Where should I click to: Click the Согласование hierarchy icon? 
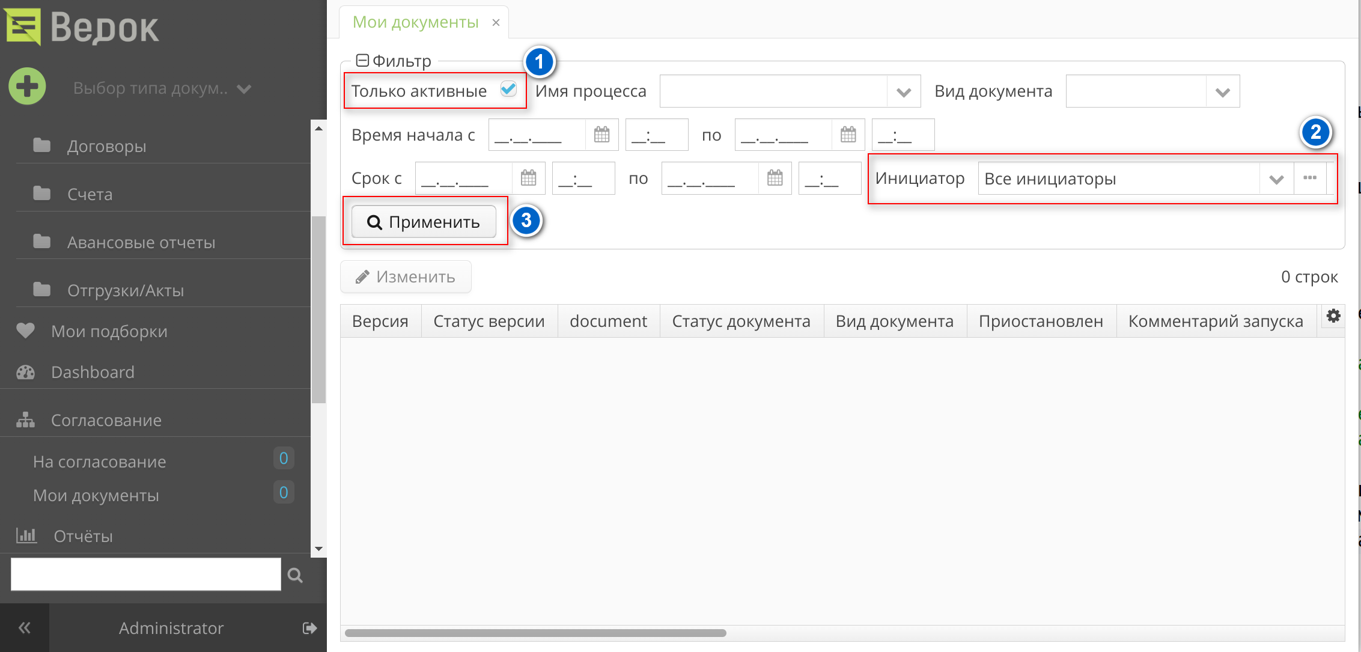click(x=25, y=419)
